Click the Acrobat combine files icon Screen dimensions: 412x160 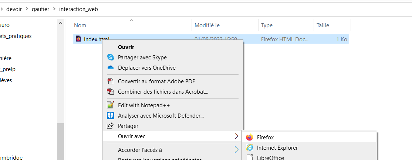tap(110, 91)
